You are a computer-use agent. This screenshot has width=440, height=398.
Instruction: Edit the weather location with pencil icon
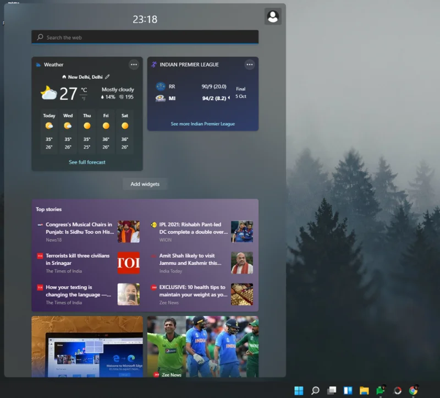pyautogui.click(x=107, y=77)
